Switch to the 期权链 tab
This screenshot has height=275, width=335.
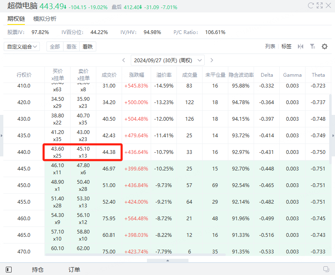coord(16,19)
